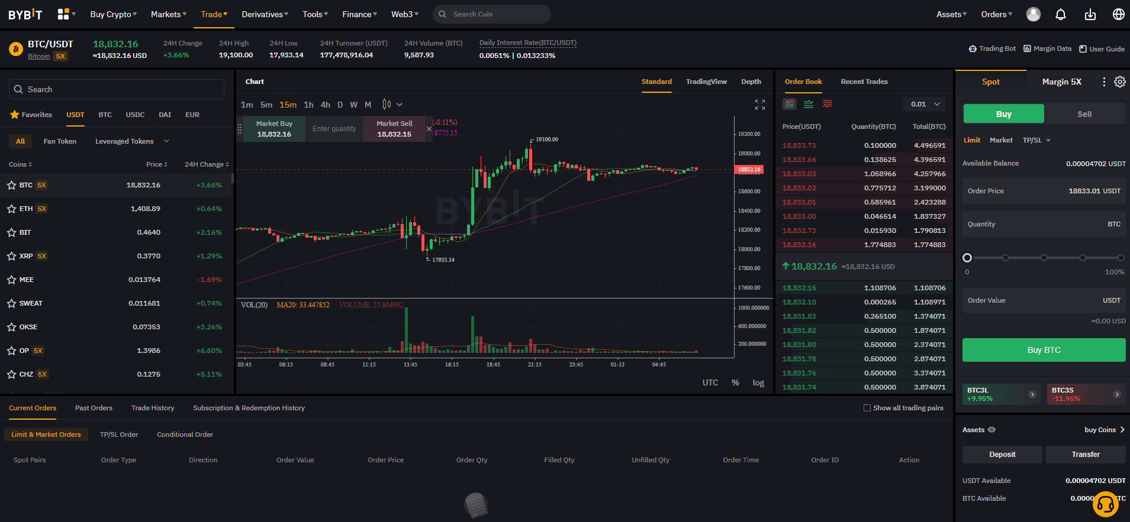Open the trade settings gear icon
This screenshot has width=1130, height=522.
click(x=1119, y=82)
